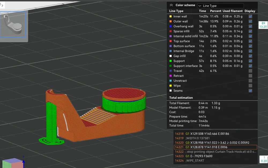Select the Curtain Track Hook plate thumbnail
The height and width of the screenshot is (168, 268).
pos(13,24)
